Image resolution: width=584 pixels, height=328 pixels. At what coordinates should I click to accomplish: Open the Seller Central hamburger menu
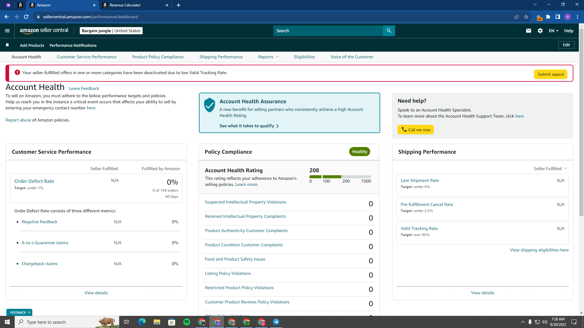click(x=7, y=31)
